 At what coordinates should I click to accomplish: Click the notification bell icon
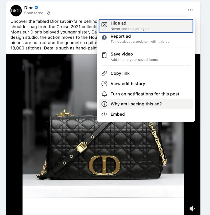tap(104, 94)
